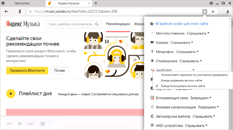Click the notifications bell icon

click(152, 61)
